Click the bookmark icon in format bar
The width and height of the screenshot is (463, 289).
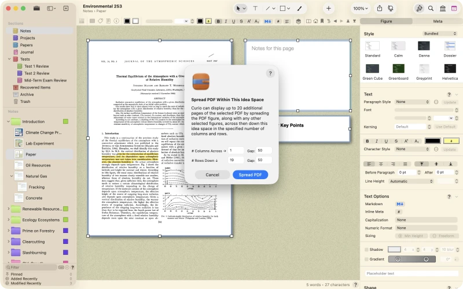tap(322, 21)
